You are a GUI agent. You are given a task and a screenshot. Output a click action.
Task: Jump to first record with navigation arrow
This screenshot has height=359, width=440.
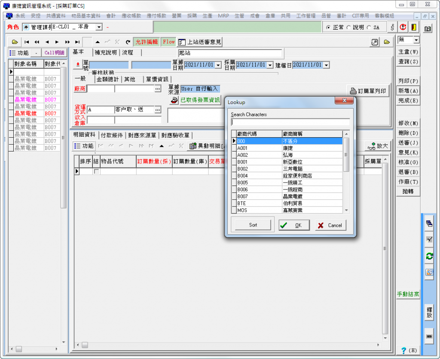pos(27,42)
